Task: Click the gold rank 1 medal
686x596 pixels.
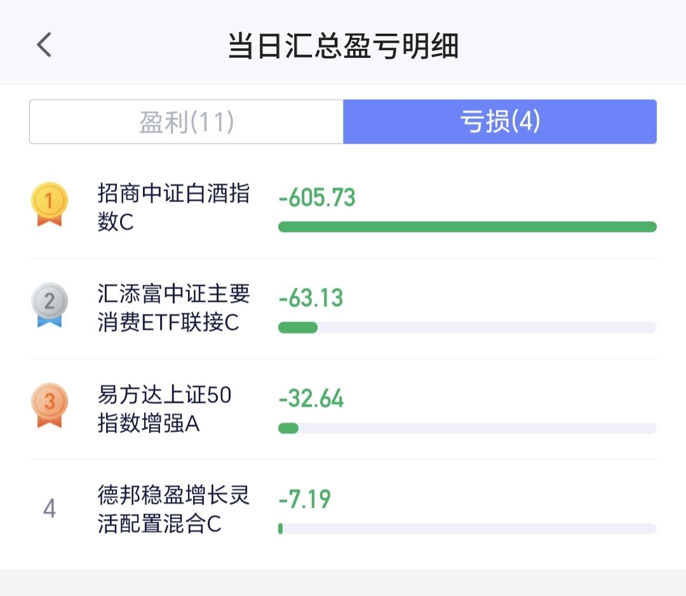Action: pos(49,205)
